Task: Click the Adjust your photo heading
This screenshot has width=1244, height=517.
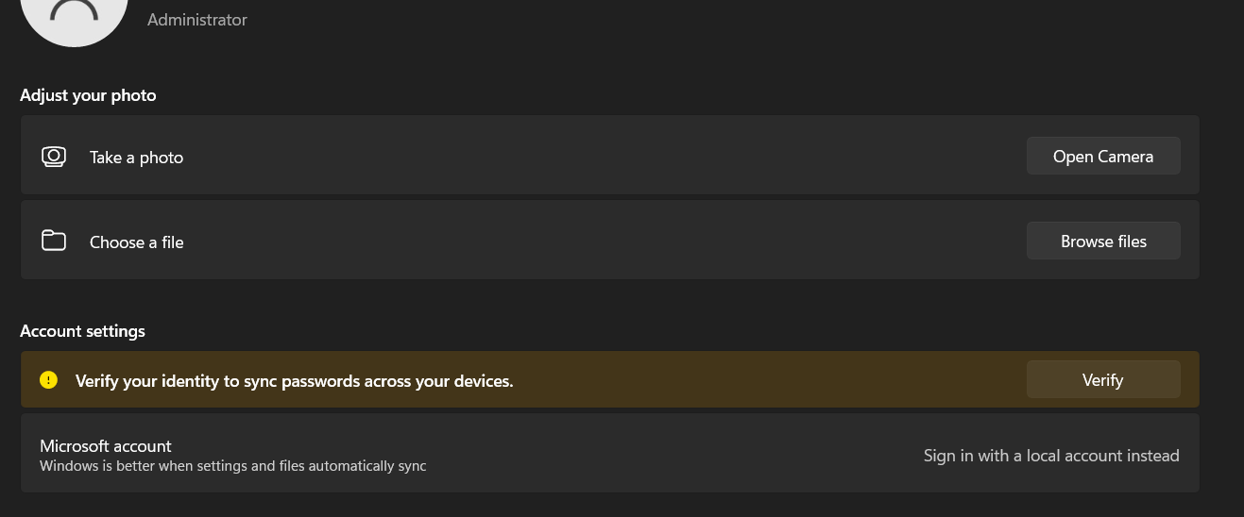Action: pyautogui.click(x=88, y=95)
